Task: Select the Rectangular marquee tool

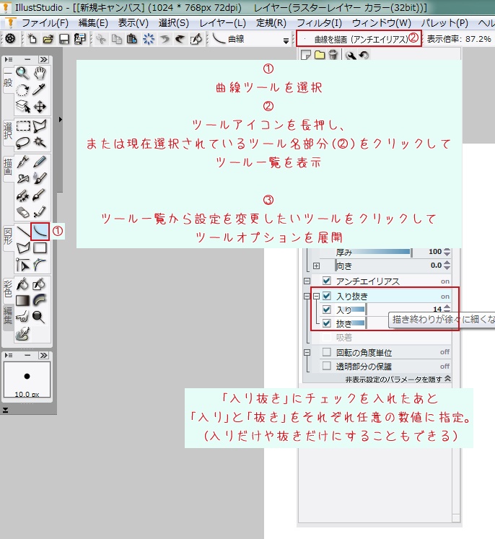Action: pos(22,126)
